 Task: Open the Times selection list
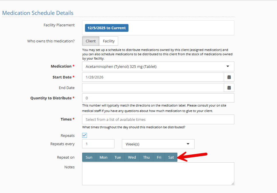click(158, 119)
